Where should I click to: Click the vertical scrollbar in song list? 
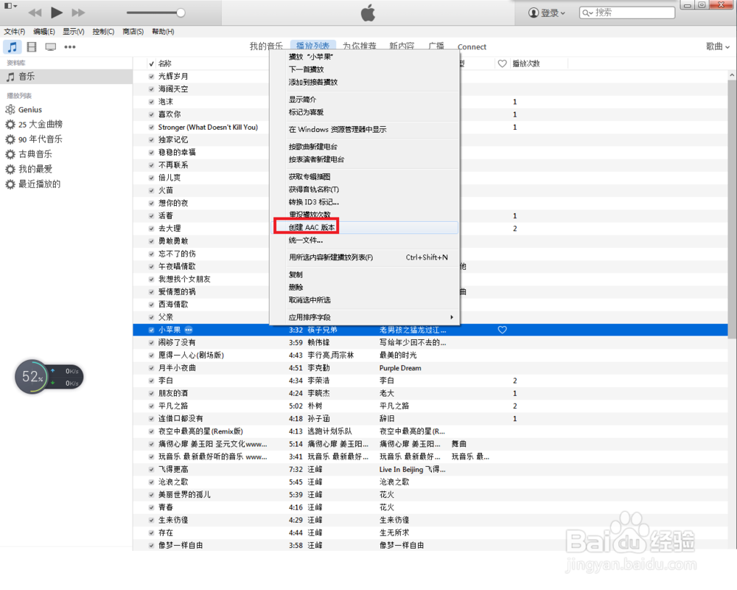(x=732, y=209)
